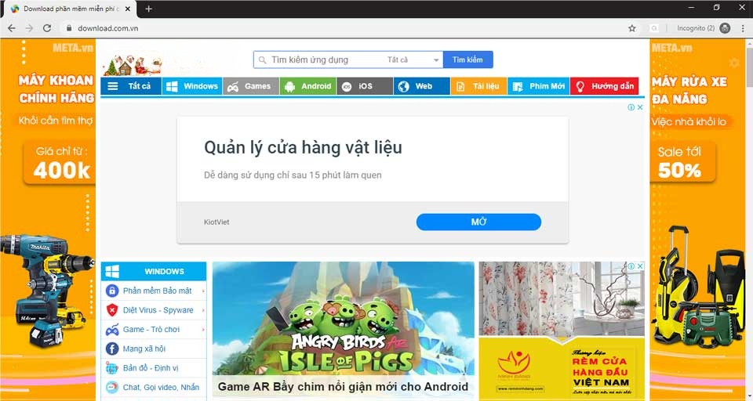Open the Bản đồ - Định vị link

coord(151,368)
